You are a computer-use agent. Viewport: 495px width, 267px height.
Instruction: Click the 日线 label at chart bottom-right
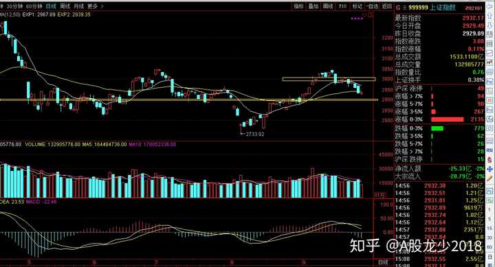[383, 263]
